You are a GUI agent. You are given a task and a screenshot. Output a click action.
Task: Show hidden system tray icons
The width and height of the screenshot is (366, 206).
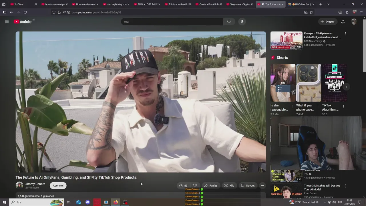325,202
